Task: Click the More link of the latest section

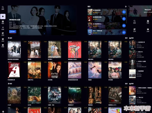Action: (x=126, y=38)
